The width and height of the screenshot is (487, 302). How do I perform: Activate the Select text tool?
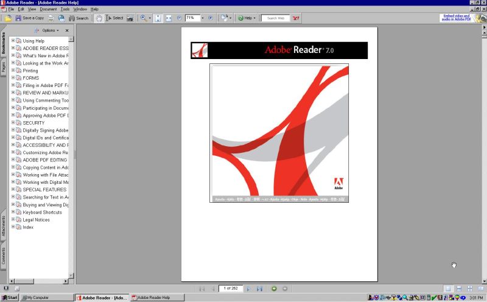114,18
